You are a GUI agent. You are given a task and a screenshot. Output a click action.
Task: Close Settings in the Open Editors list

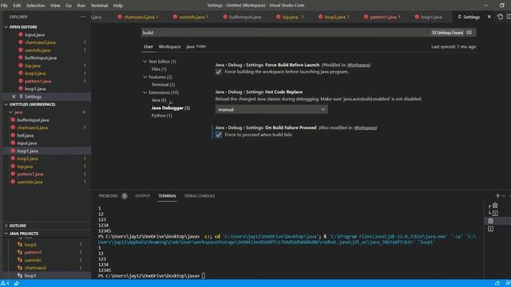point(14,96)
